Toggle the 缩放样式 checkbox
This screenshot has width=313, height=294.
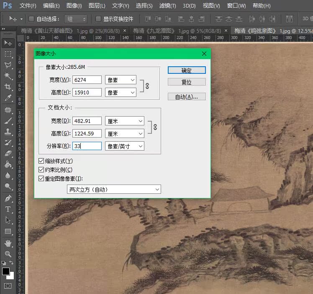[41, 161]
